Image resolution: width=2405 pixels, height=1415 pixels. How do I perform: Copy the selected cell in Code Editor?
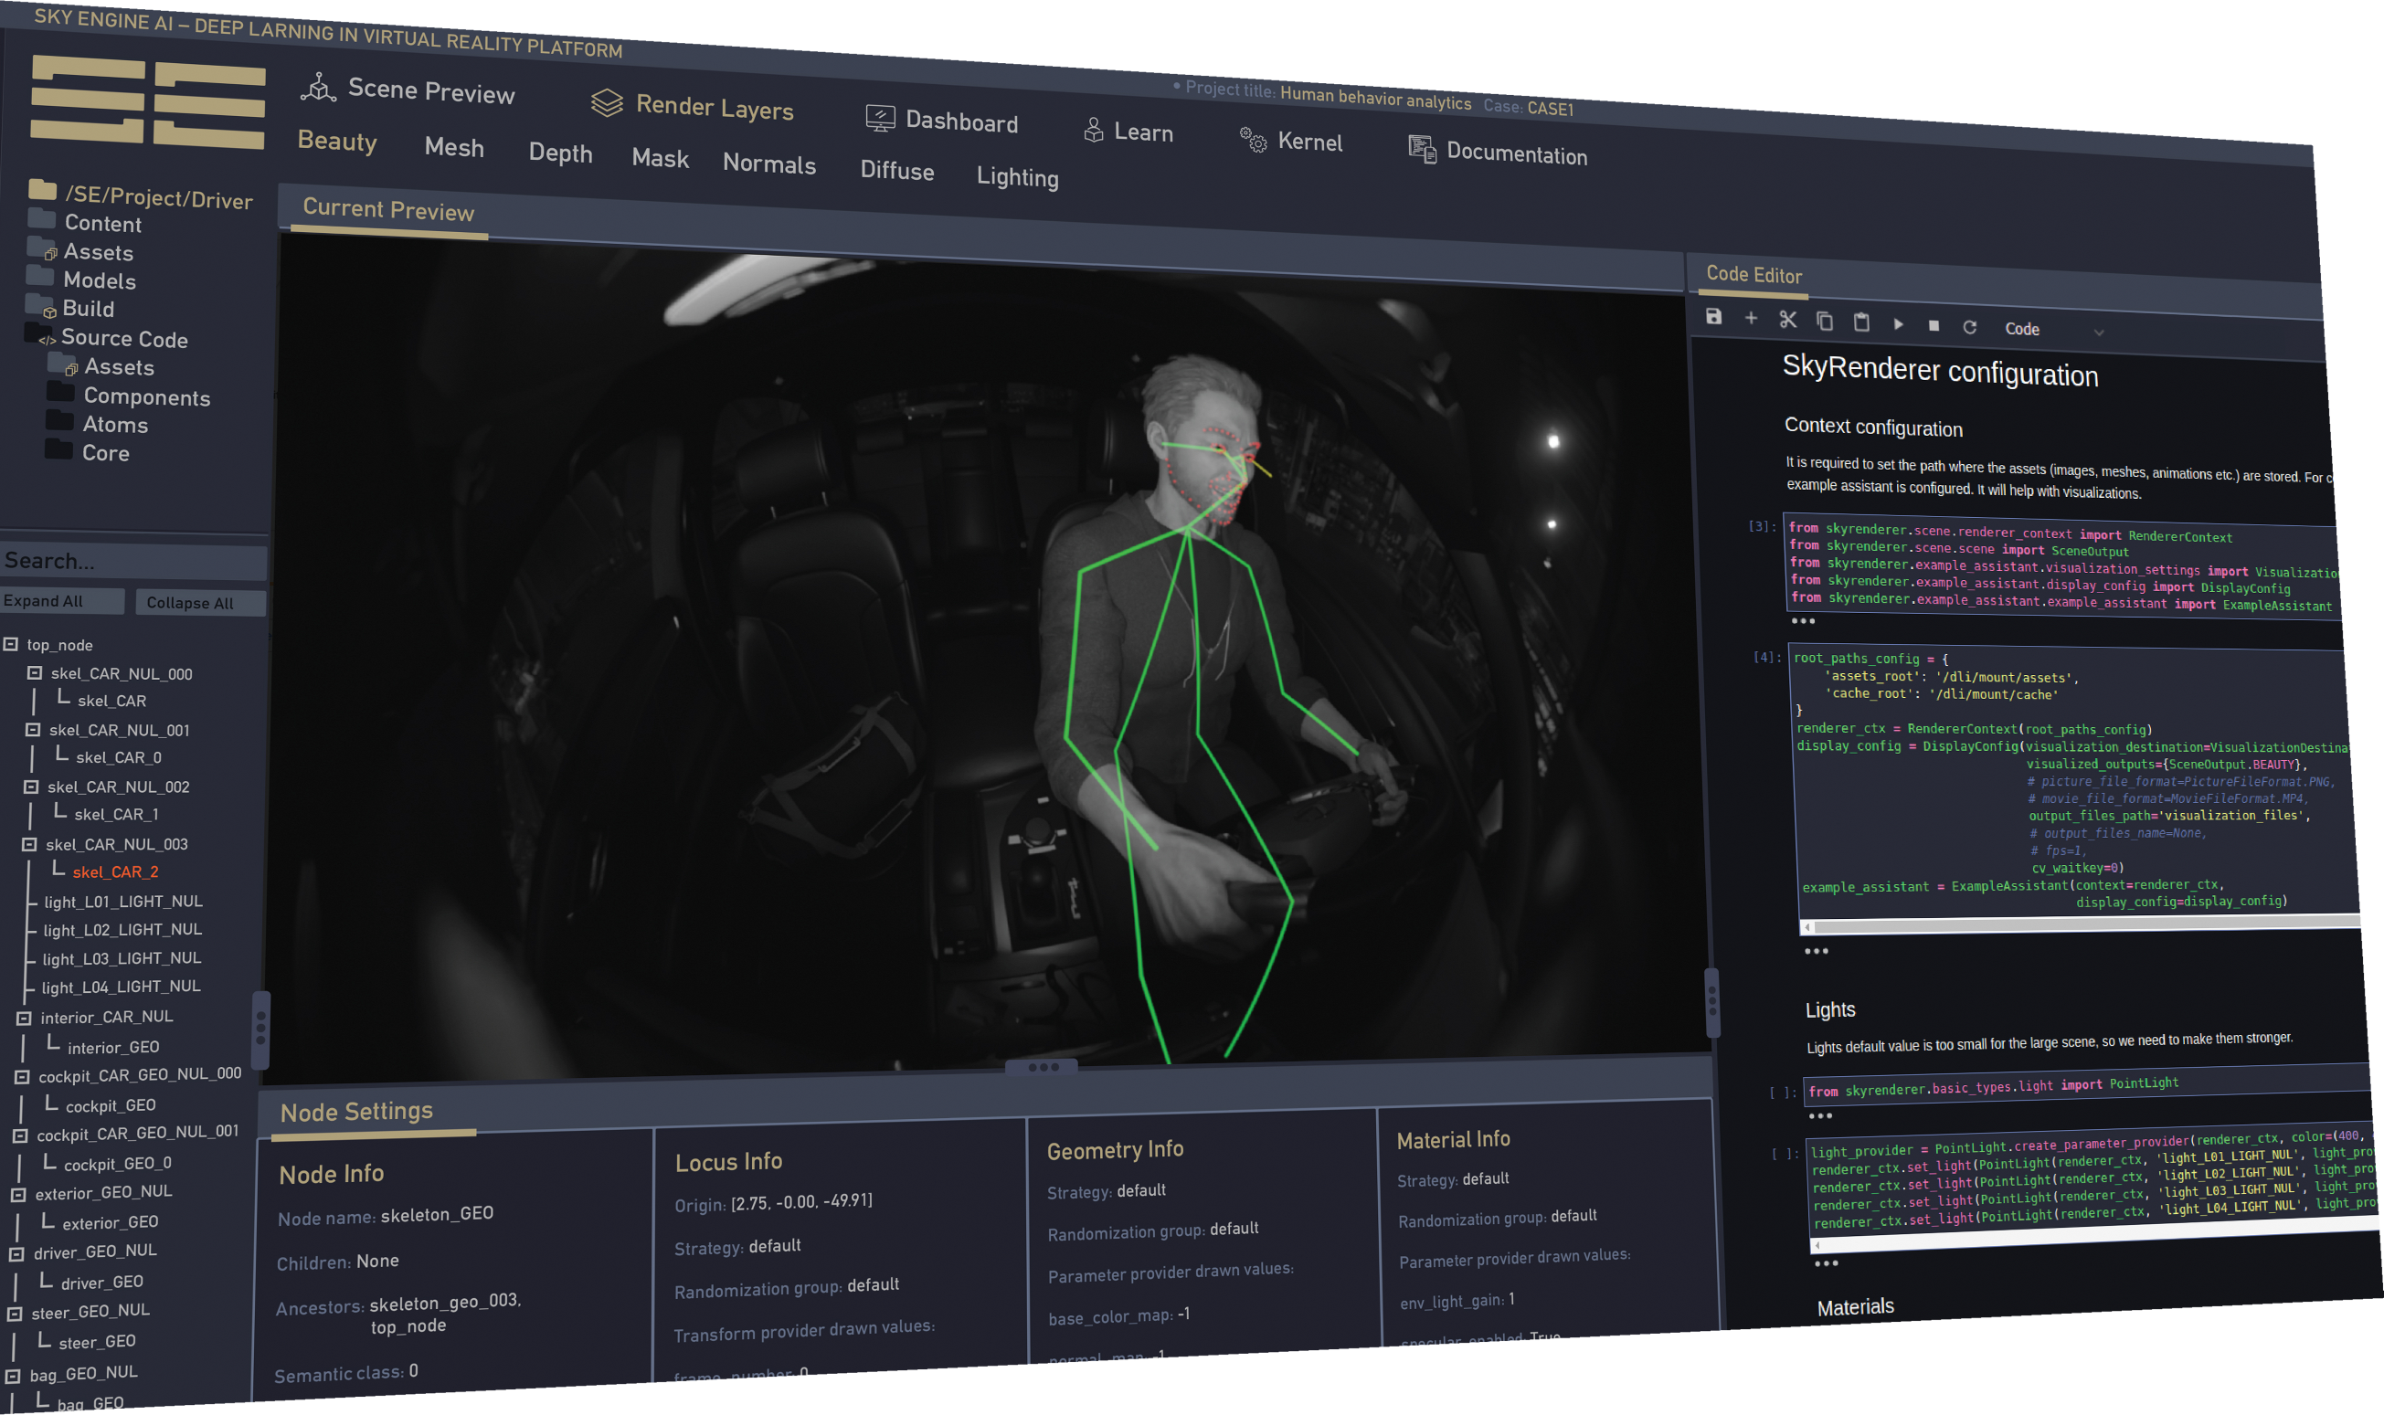pyautogui.click(x=1825, y=322)
